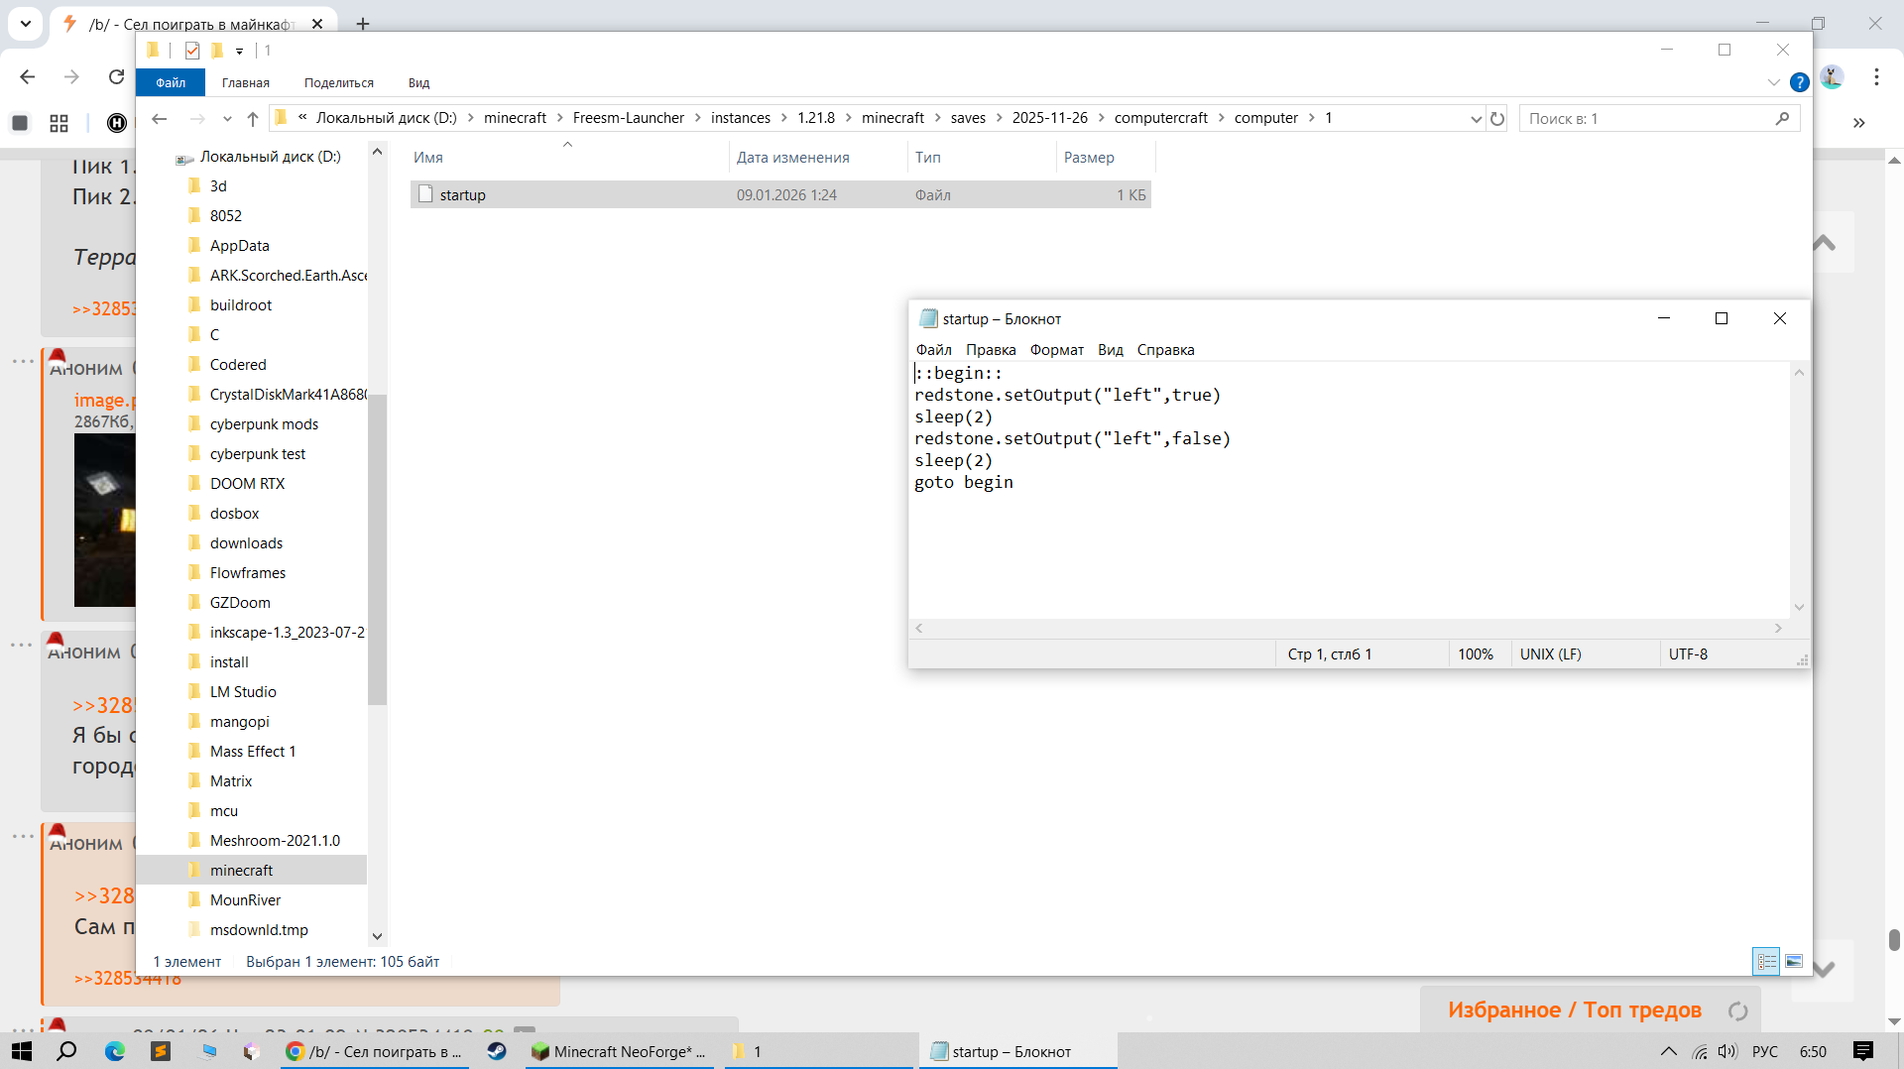This screenshot has width=1904, height=1069.
Task: Open the browser bookmarks overflow chevron
Action: tap(1859, 123)
